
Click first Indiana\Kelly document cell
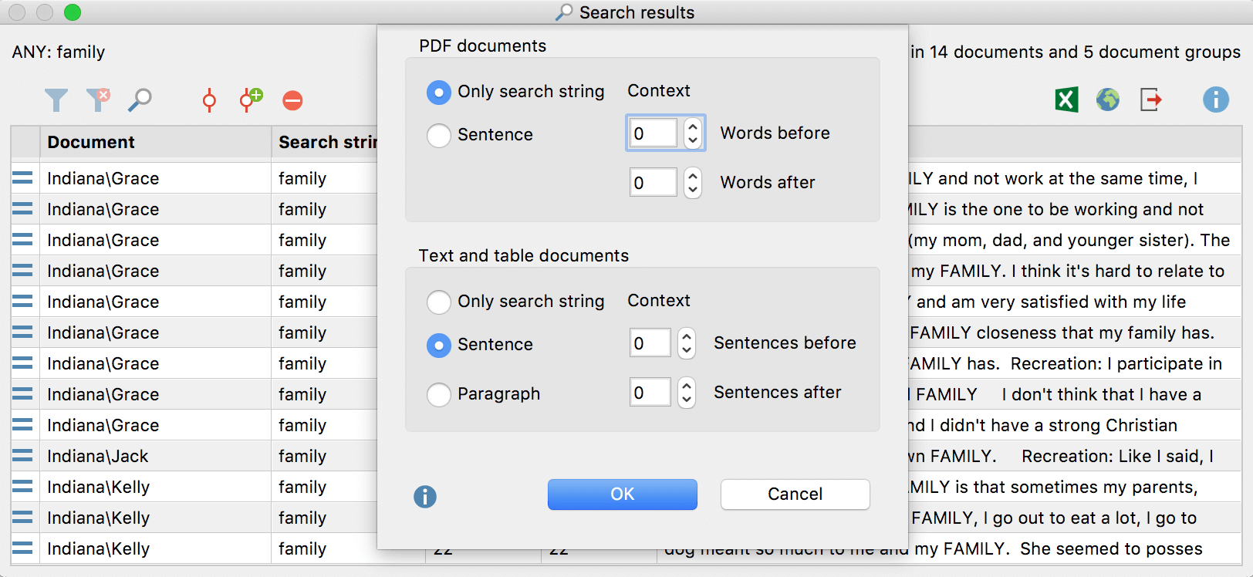(155, 487)
